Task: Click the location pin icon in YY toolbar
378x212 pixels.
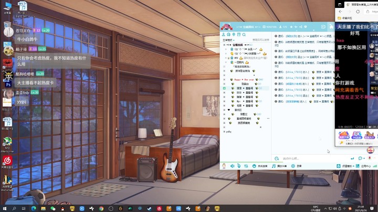Action: point(234,35)
